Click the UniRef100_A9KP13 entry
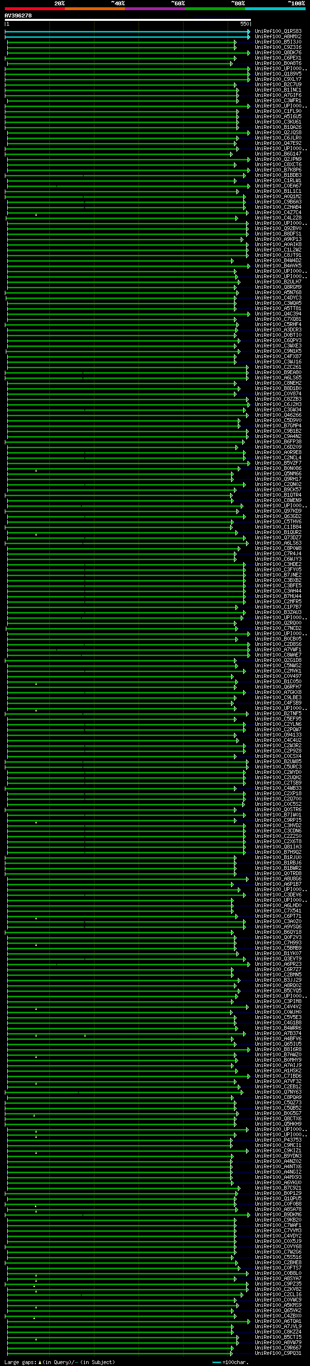Image resolution: width=310 pixels, height=1366 pixels. [x=278, y=239]
